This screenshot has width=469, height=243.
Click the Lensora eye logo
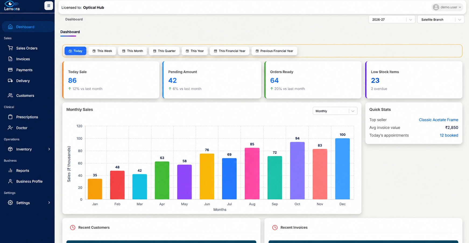point(12,6)
